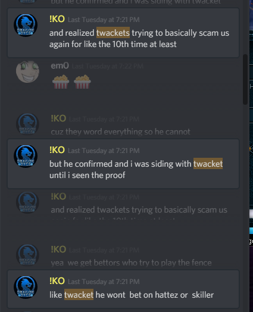Click !KO username above 'and realized twackets' highlighted result
253x312 pixels.
(x=57, y=19)
